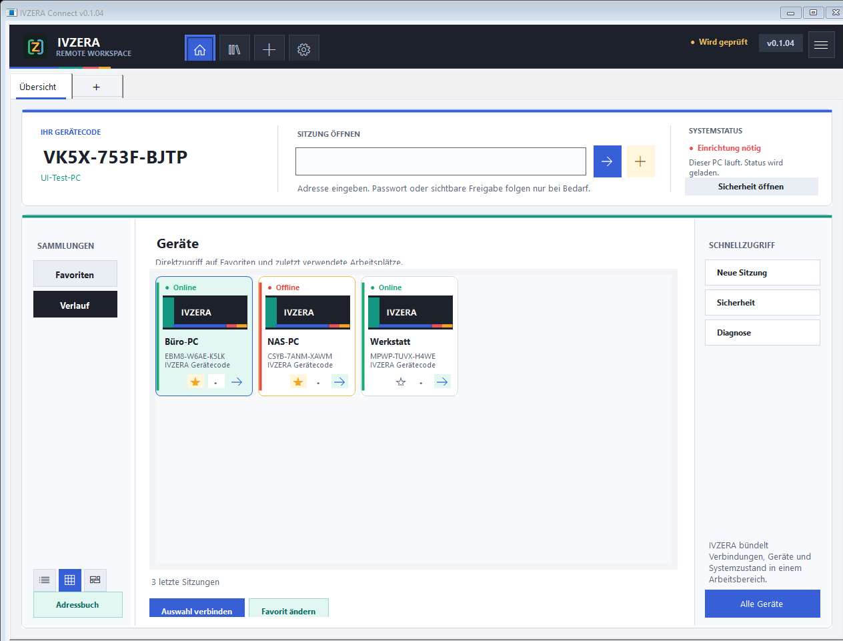Open settings gear in top toolbar
843x641 pixels.
coord(303,49)
